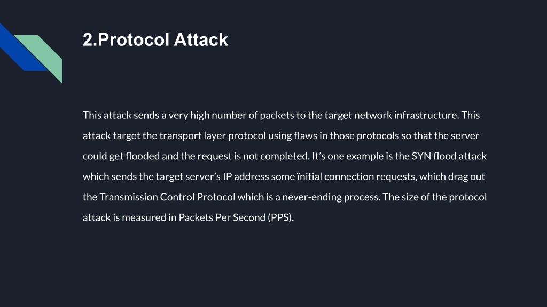Image resolution: width=547 pixels, height=307 pixels.
Task: Click the phrase "never-ending process"
Action: tap(331, 197)
